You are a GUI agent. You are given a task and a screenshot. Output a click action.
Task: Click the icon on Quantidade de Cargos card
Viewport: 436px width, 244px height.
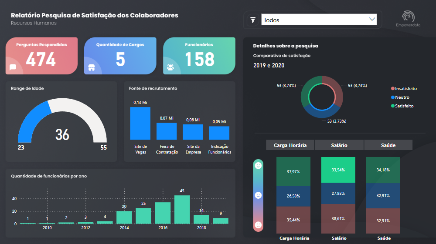92,67
